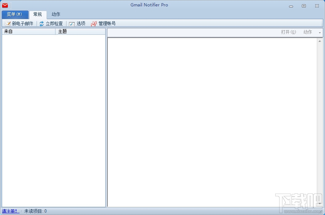Viewport: 325px width, 215px height.
Task: Sort list by 主题 column header
Action: (80, 32)
